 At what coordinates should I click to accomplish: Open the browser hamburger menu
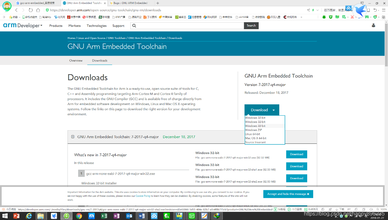pos(384,10)
